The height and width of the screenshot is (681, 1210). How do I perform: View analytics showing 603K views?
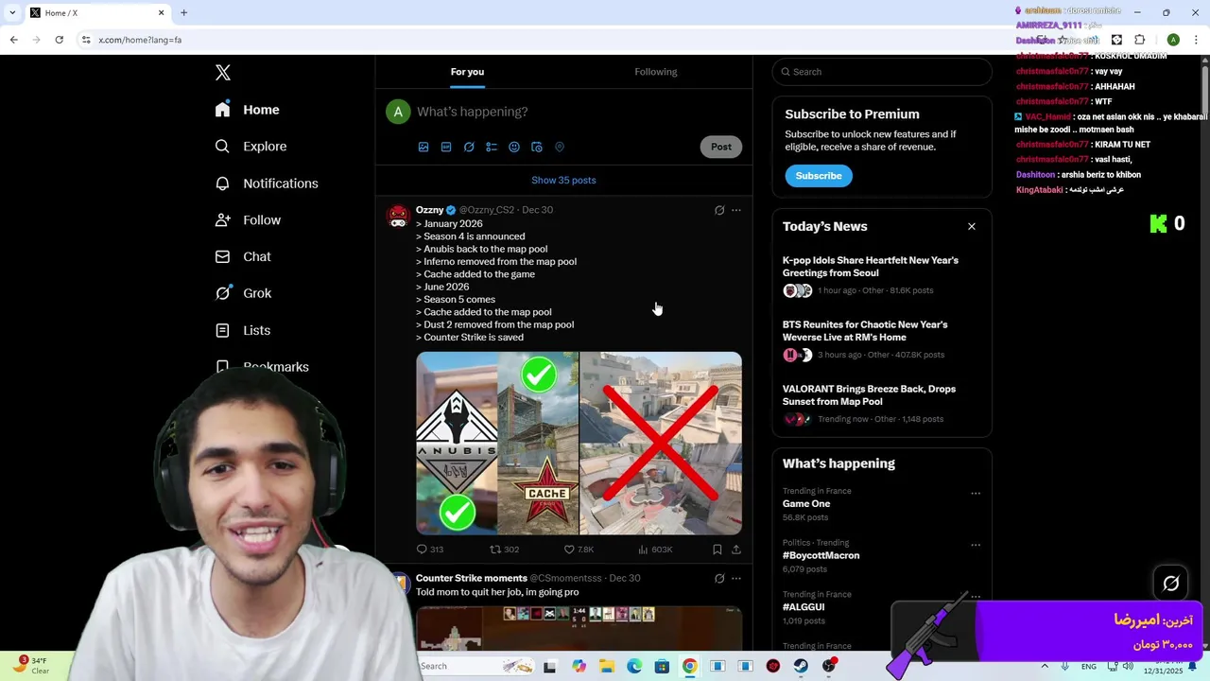point(655,550)
